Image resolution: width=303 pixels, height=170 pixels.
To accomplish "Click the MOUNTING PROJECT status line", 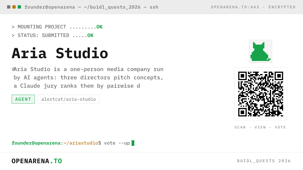I will [57, 27].
